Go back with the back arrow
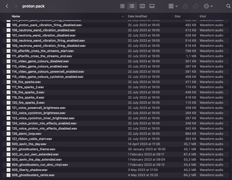 click(x=7, y=6)
